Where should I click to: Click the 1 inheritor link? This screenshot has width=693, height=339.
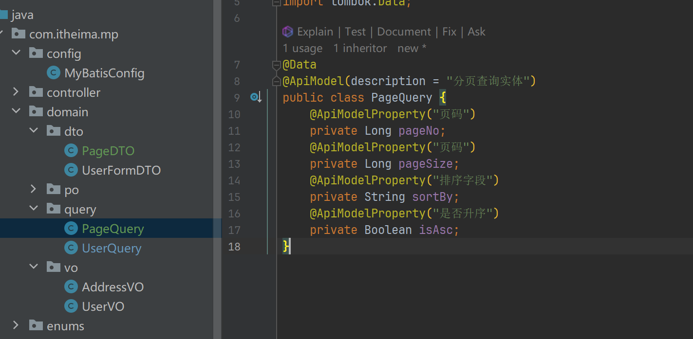tap(360, 48)
